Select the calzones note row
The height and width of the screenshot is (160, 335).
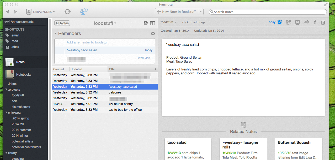(x=105, y=92)
